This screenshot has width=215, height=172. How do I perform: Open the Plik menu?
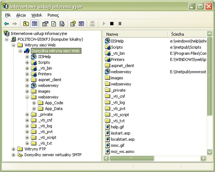[8, 15]
